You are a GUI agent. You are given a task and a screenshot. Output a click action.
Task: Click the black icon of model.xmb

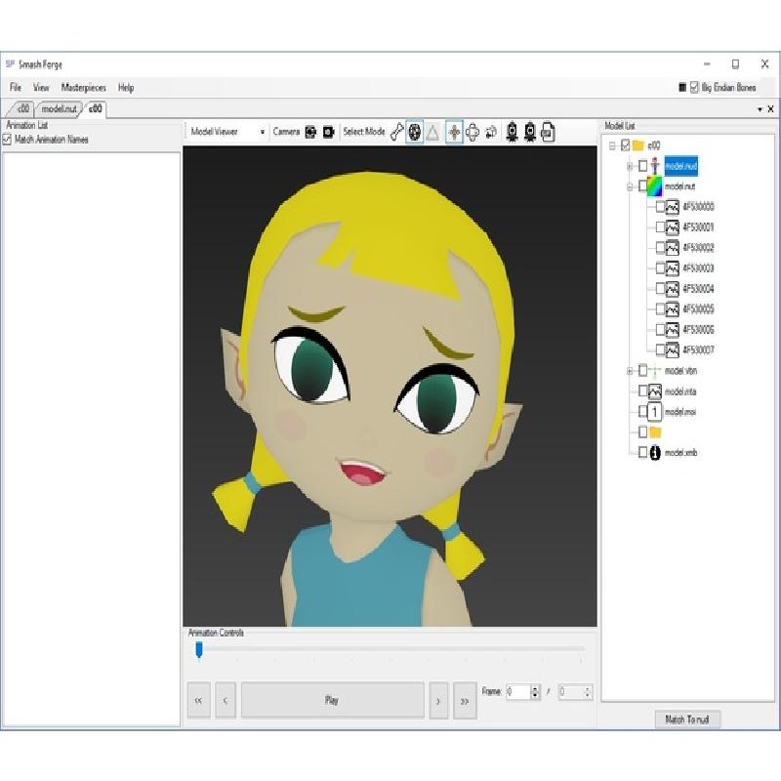tap(655, 452)
